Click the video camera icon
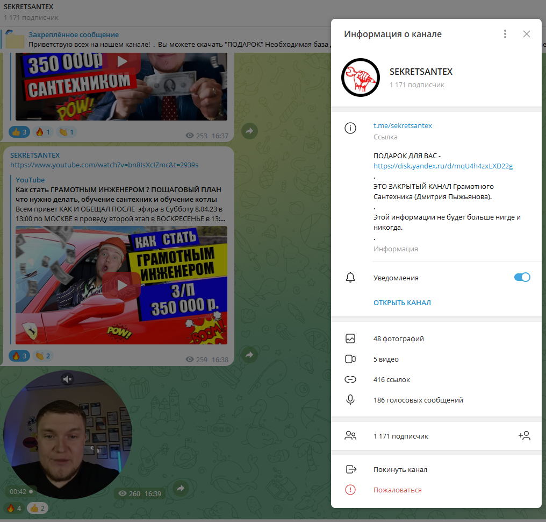 pyautogui.click(x=350, y=359)
